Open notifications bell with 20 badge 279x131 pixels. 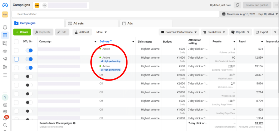(5, 119)
